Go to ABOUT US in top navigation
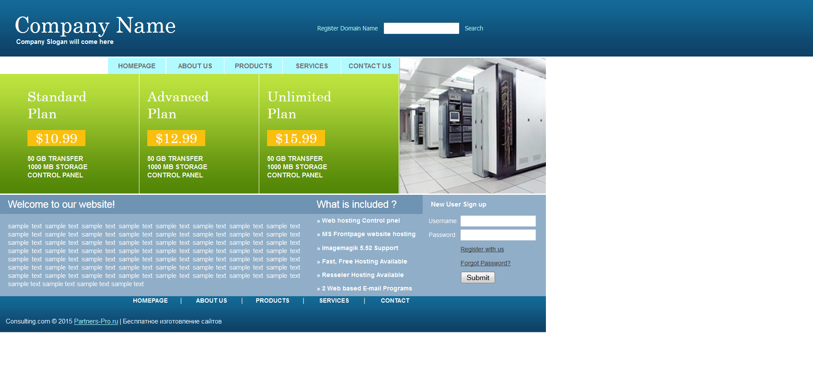This screenshot has width=813, height=387. (x=195, y=66)
